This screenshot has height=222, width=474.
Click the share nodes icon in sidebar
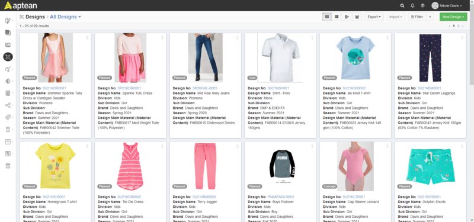(x=8, y=105)
